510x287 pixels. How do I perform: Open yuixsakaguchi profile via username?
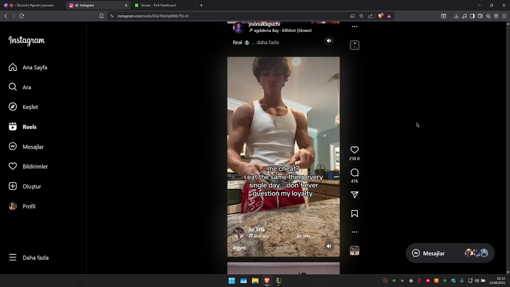(x=264, y=24)
